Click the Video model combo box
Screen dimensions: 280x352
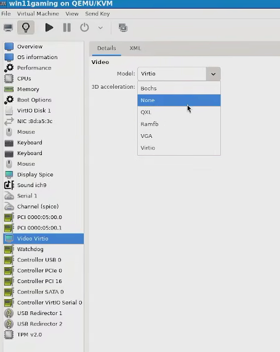click(x=179, y=74)
